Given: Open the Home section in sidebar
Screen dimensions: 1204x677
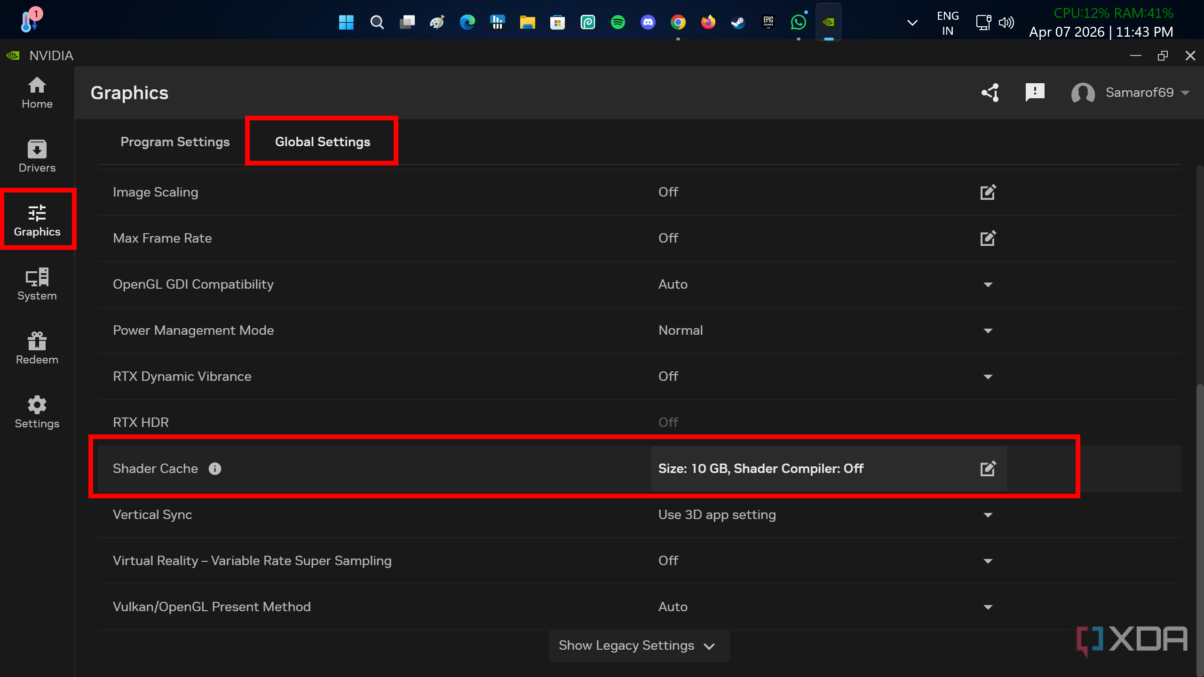Looking at the screenshot, I should click(x=37, y=93).
